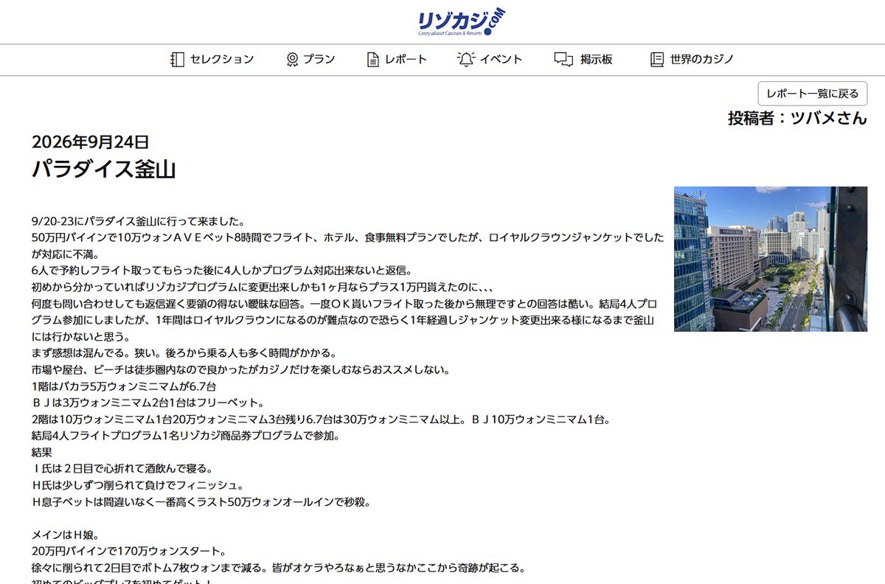The width and height of the screenshot is (885, 584).
Task: Click the レポート一覧に戻る button
Action: coord(813,94)
